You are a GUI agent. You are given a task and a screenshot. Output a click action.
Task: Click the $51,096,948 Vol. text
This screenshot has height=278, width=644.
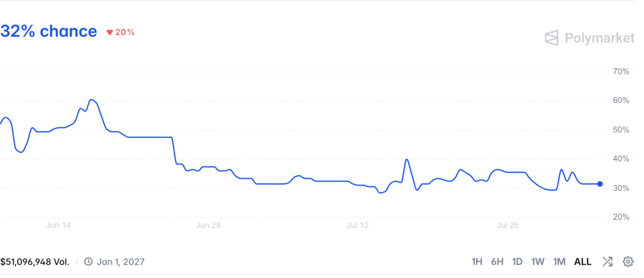35,262
